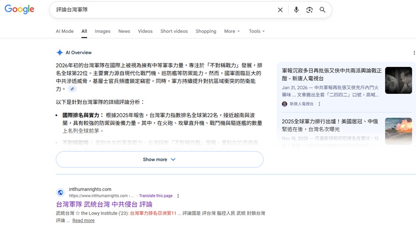This screenshot has width=416, height=226.
Task: Click the magnifying glass search icon
Action: (323, 10)
